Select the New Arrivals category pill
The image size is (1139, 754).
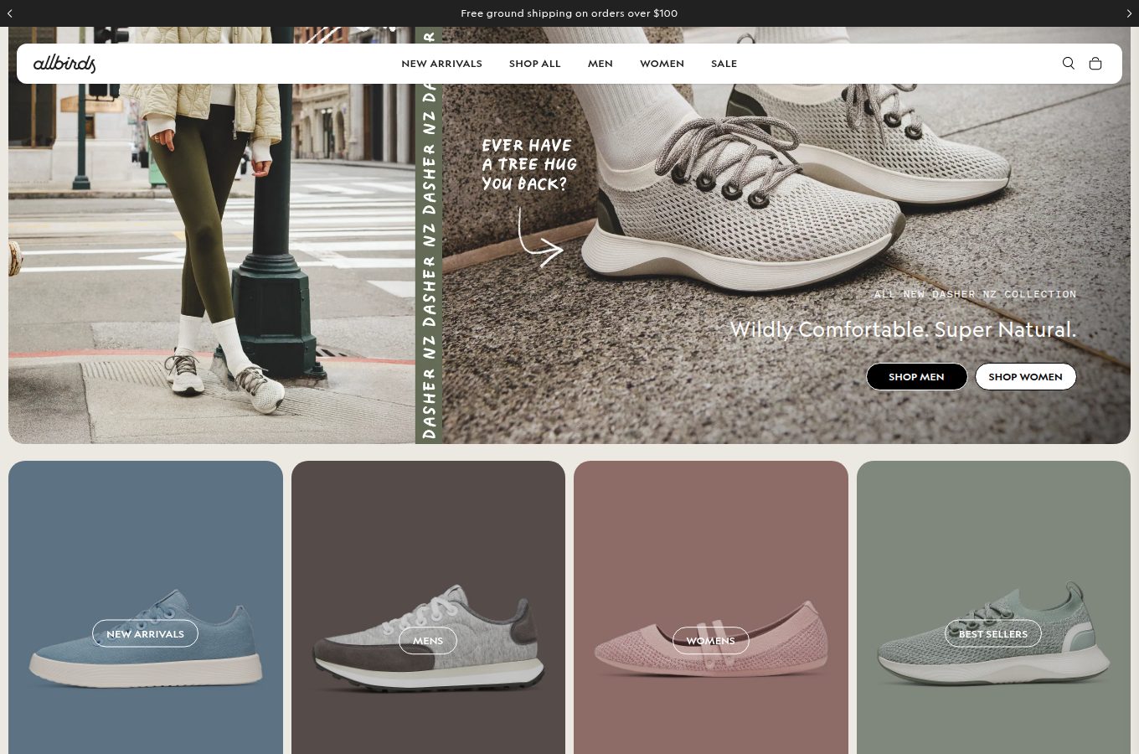[x=145, y=633]
